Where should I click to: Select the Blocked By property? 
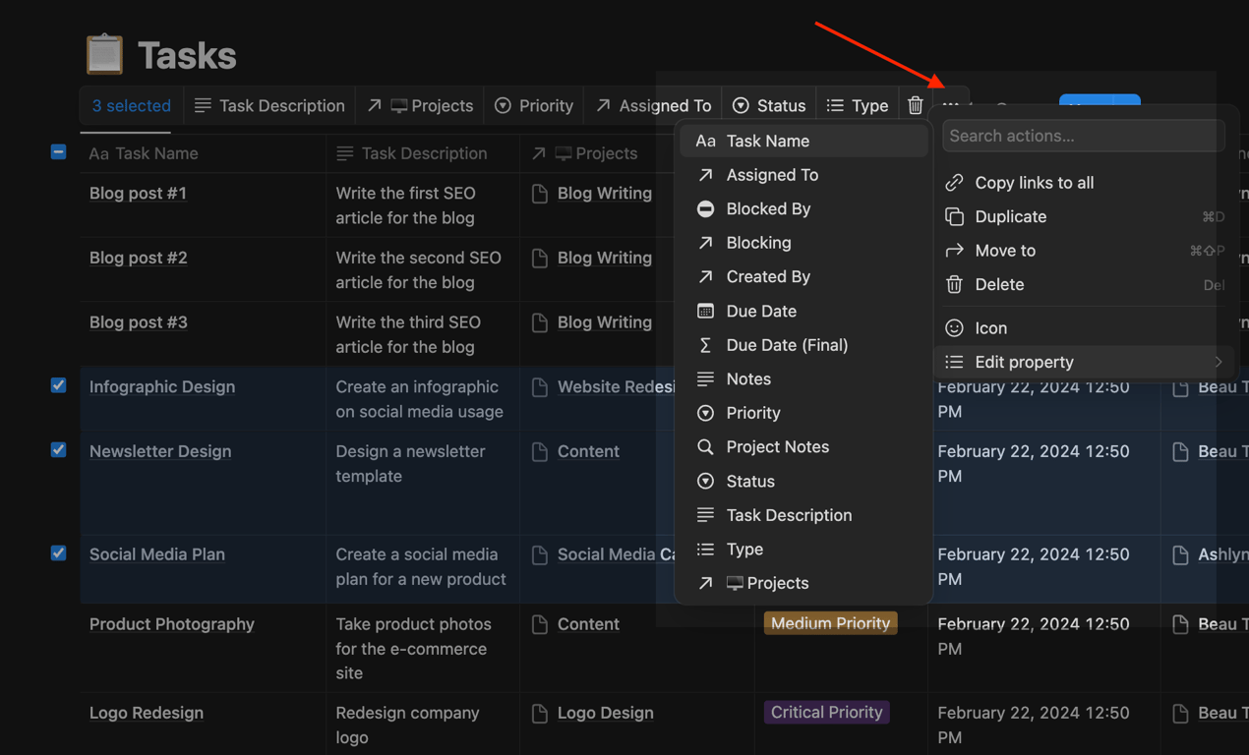point(803,208)
